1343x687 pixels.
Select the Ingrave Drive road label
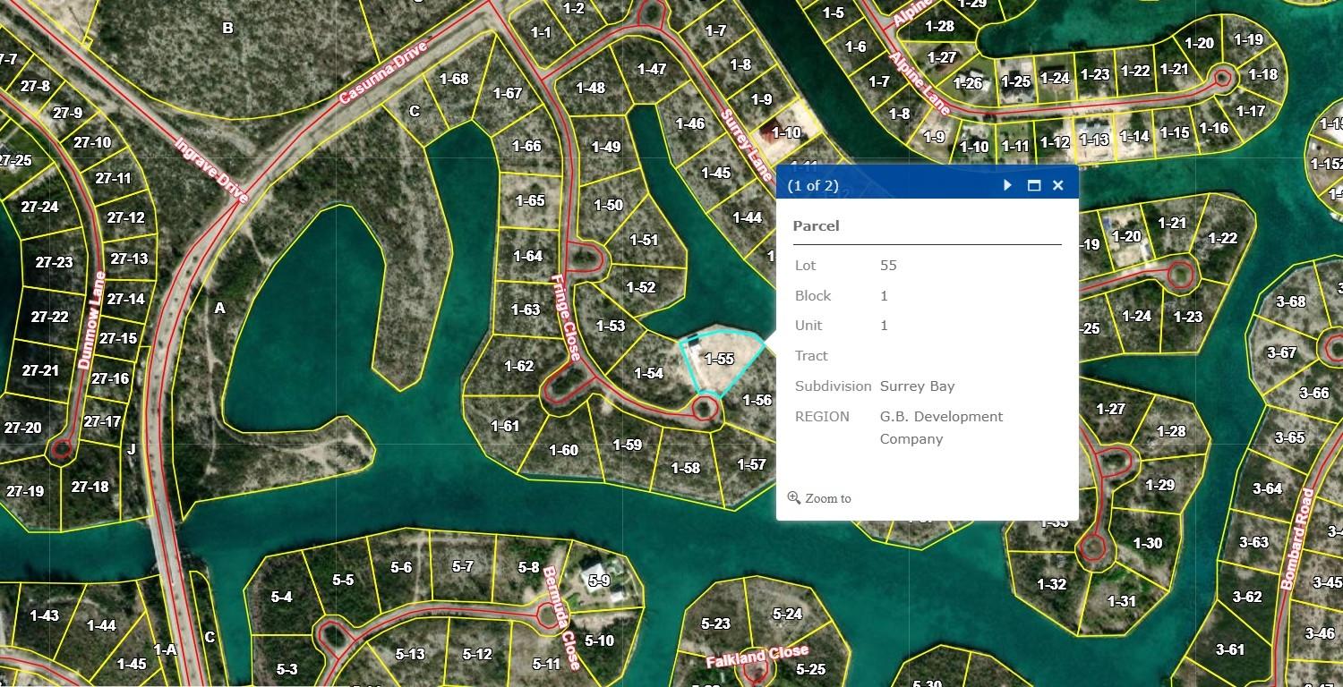pos(210,170)
